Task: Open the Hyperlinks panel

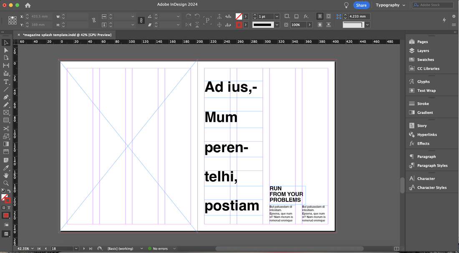Action: coord(427,135)
